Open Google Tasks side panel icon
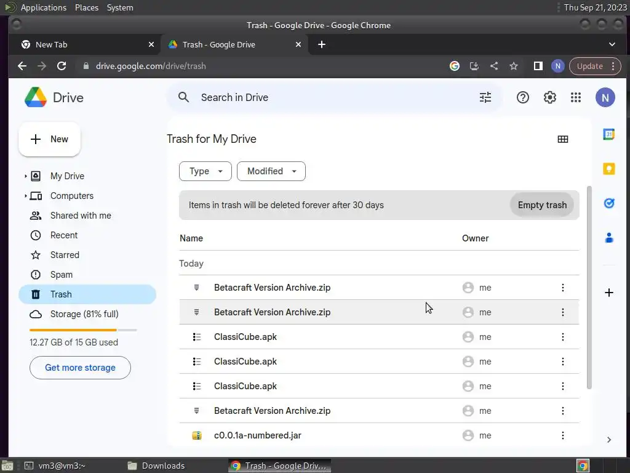The image size is (630, 473). (609, 203)
